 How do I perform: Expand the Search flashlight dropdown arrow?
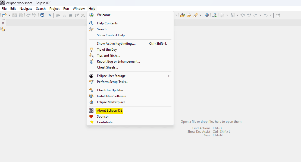click(200, 15)
